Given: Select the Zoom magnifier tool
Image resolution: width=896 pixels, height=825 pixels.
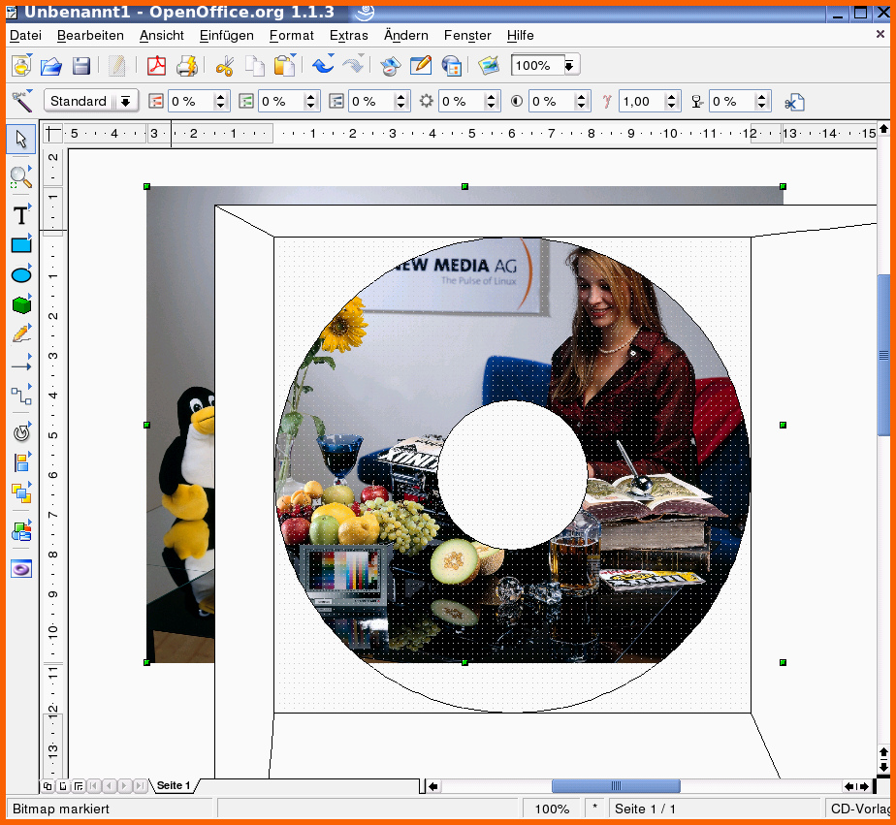Looking at the screenshot, I should click(21, 177).
